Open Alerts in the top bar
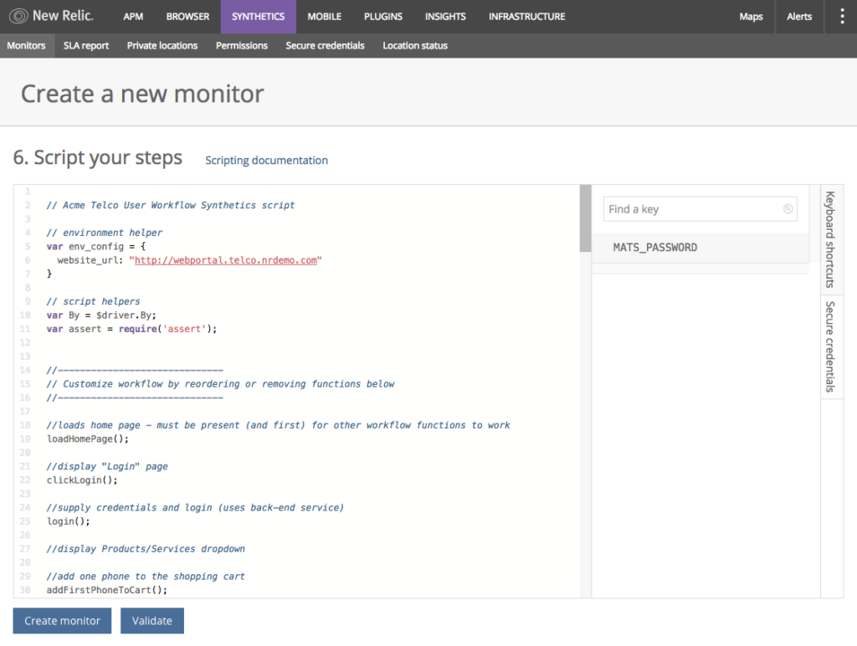This screenshot has width=857, height=646. coord(799,17)
